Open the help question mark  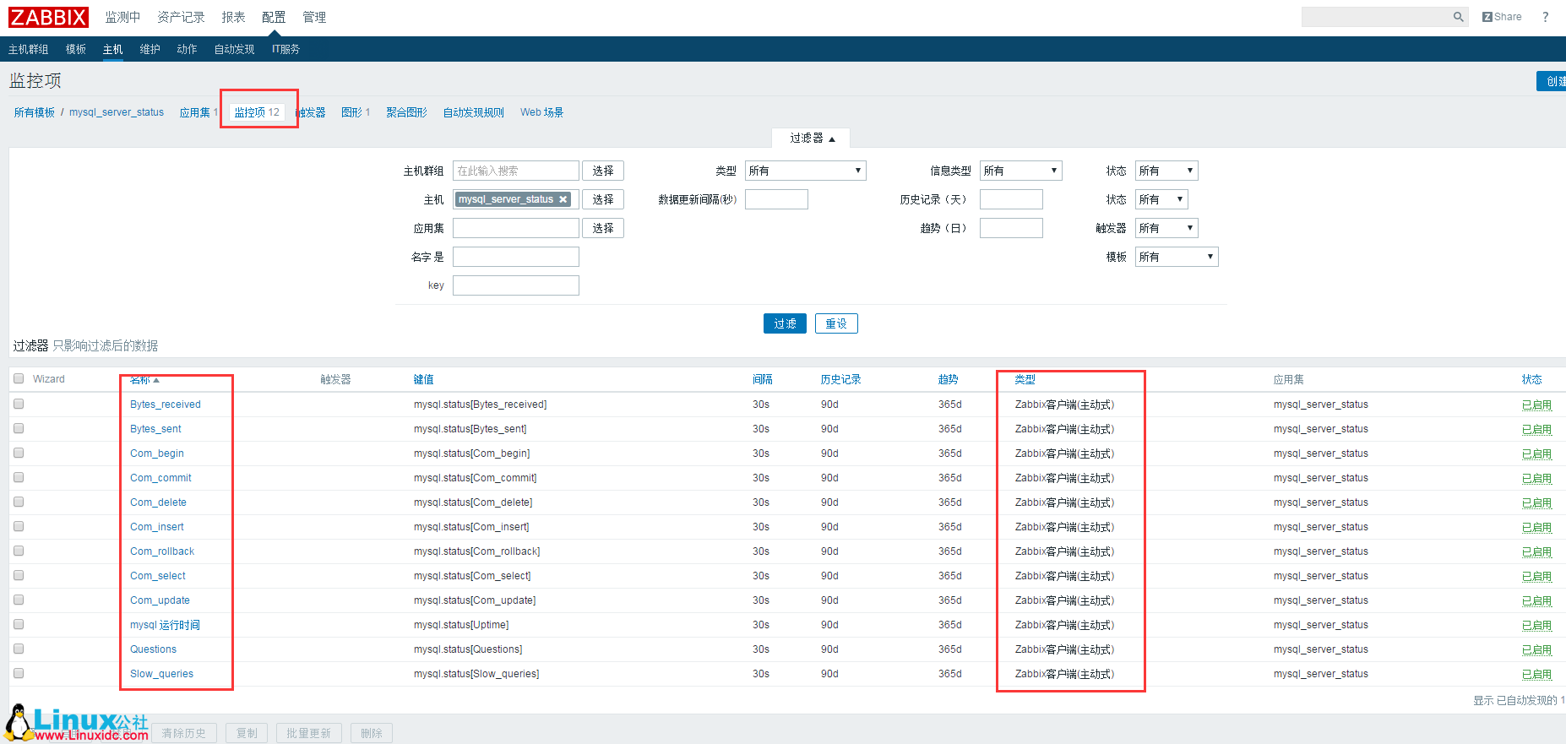click(1545, 17)
